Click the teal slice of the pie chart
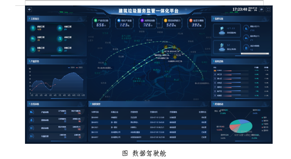Image resolution: width=291 pixels, height=159 pixels. (246, 127)
